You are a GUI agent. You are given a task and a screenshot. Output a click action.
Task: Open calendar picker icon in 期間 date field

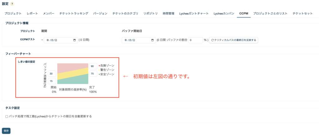click(x=74, y=40)
